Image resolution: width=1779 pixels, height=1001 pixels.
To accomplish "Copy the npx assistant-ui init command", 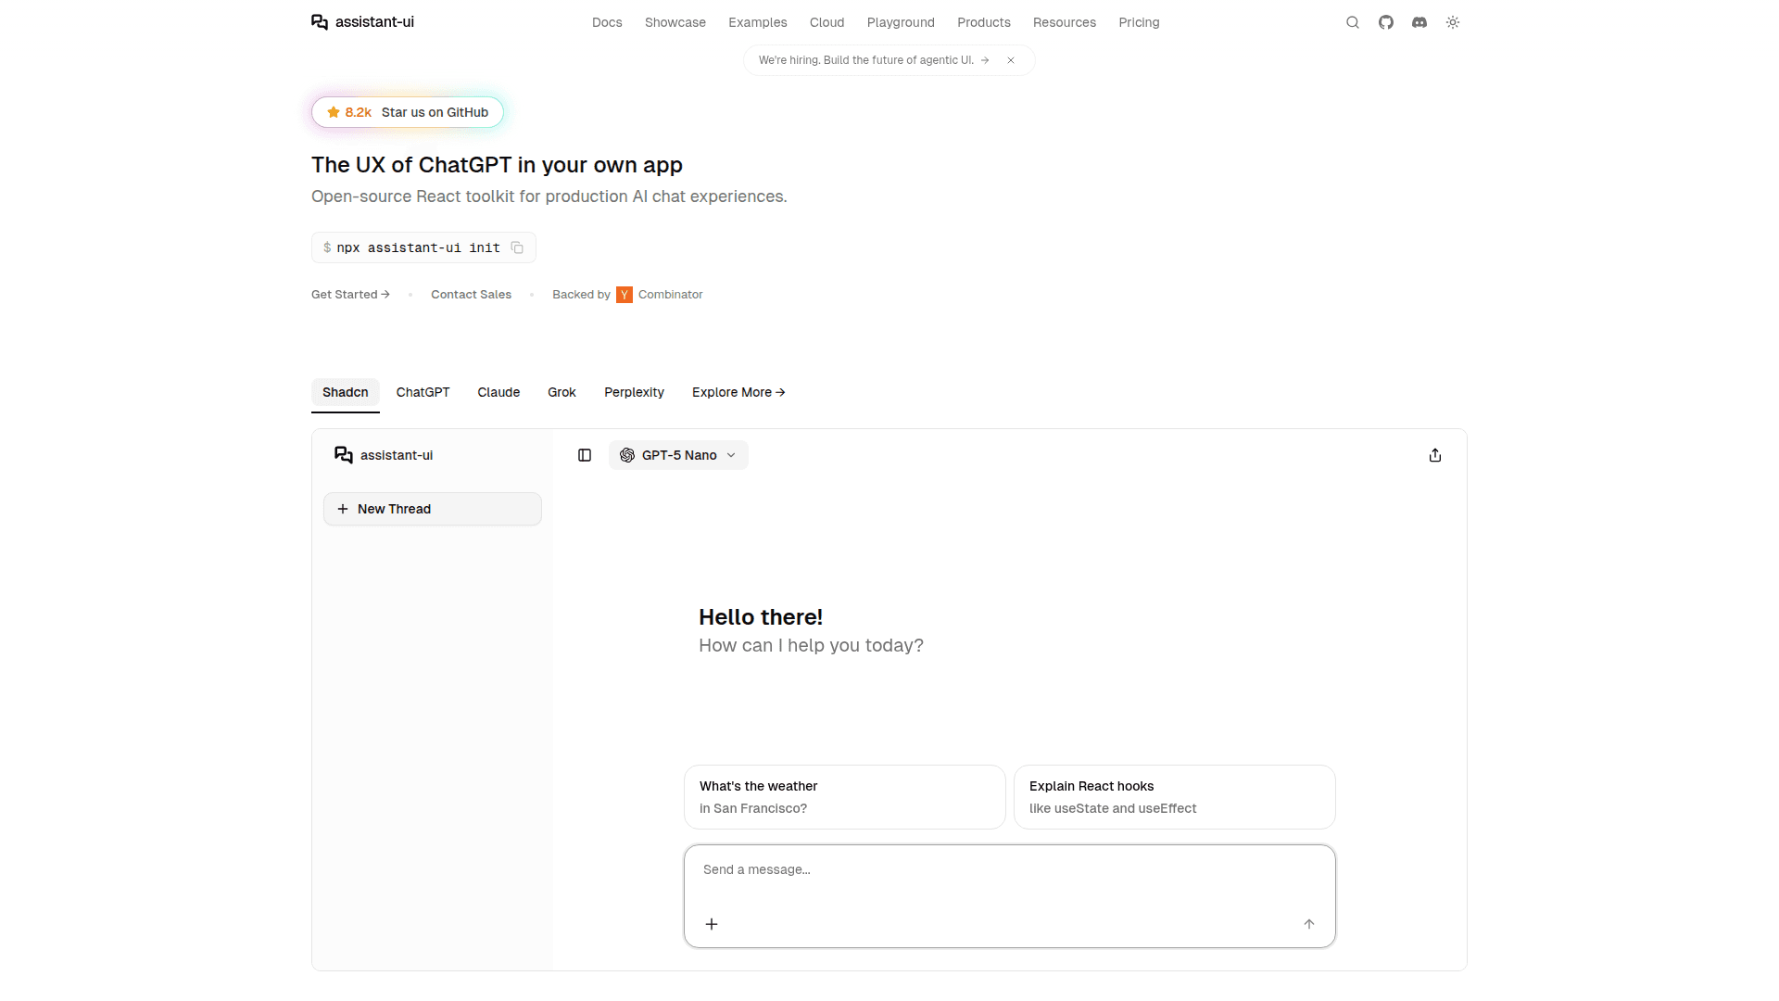I will pyautogui.click(x=516, y=247).
